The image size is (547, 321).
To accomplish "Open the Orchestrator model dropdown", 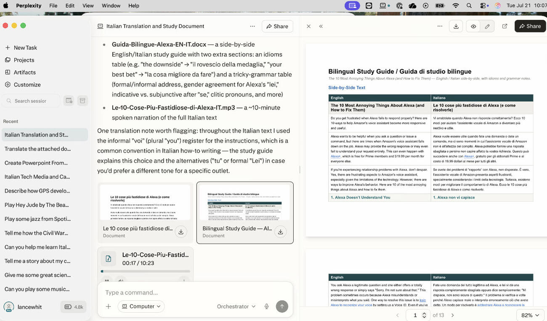I will 236,306.
